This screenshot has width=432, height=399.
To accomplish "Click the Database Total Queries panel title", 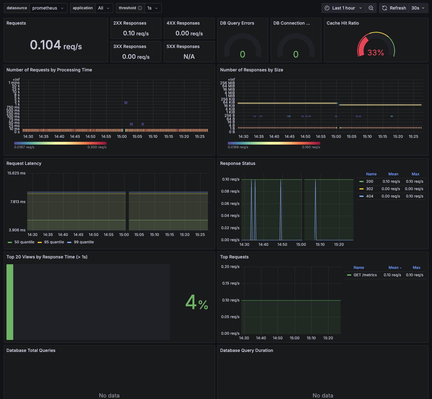I will pyautogui.click(x=31, y=350).
